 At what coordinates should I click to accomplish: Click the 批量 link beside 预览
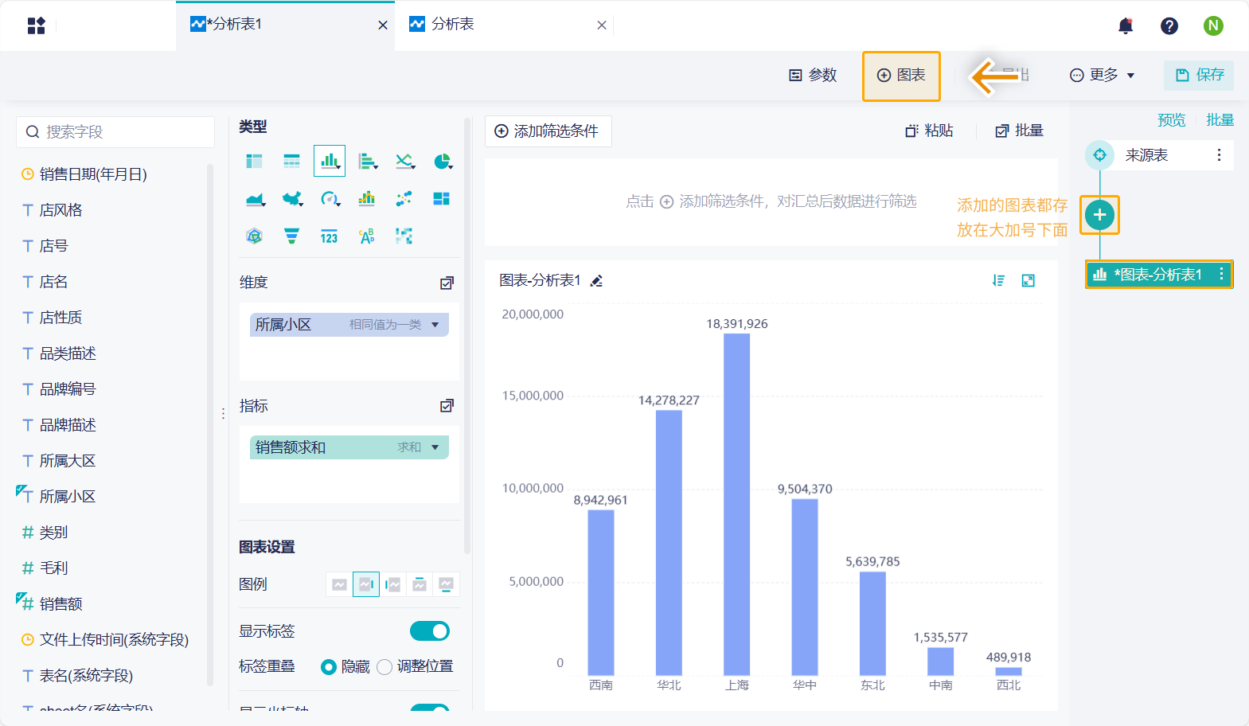(x=1220, y=120)
